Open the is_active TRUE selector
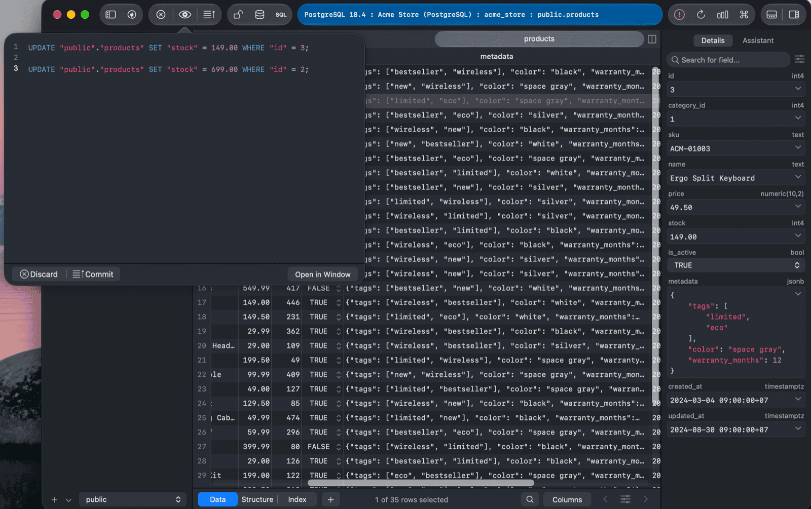Image resolution: width=811 pixels, height=509 pixels. coord(736,265)
